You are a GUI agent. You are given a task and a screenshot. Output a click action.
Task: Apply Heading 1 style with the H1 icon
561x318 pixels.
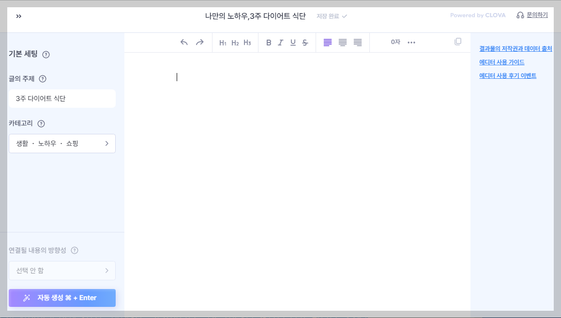click(223, 43)
